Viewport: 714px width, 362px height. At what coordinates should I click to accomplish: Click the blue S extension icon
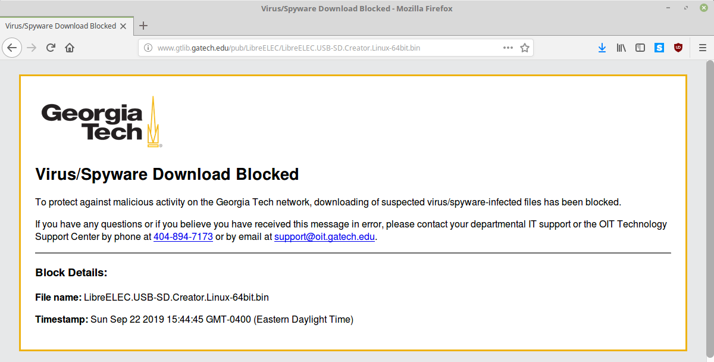(x=659, y=48)
